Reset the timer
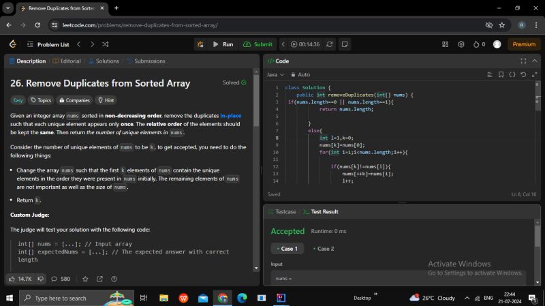Viewport: 545px width, 306px height. (x=330, y=44)
